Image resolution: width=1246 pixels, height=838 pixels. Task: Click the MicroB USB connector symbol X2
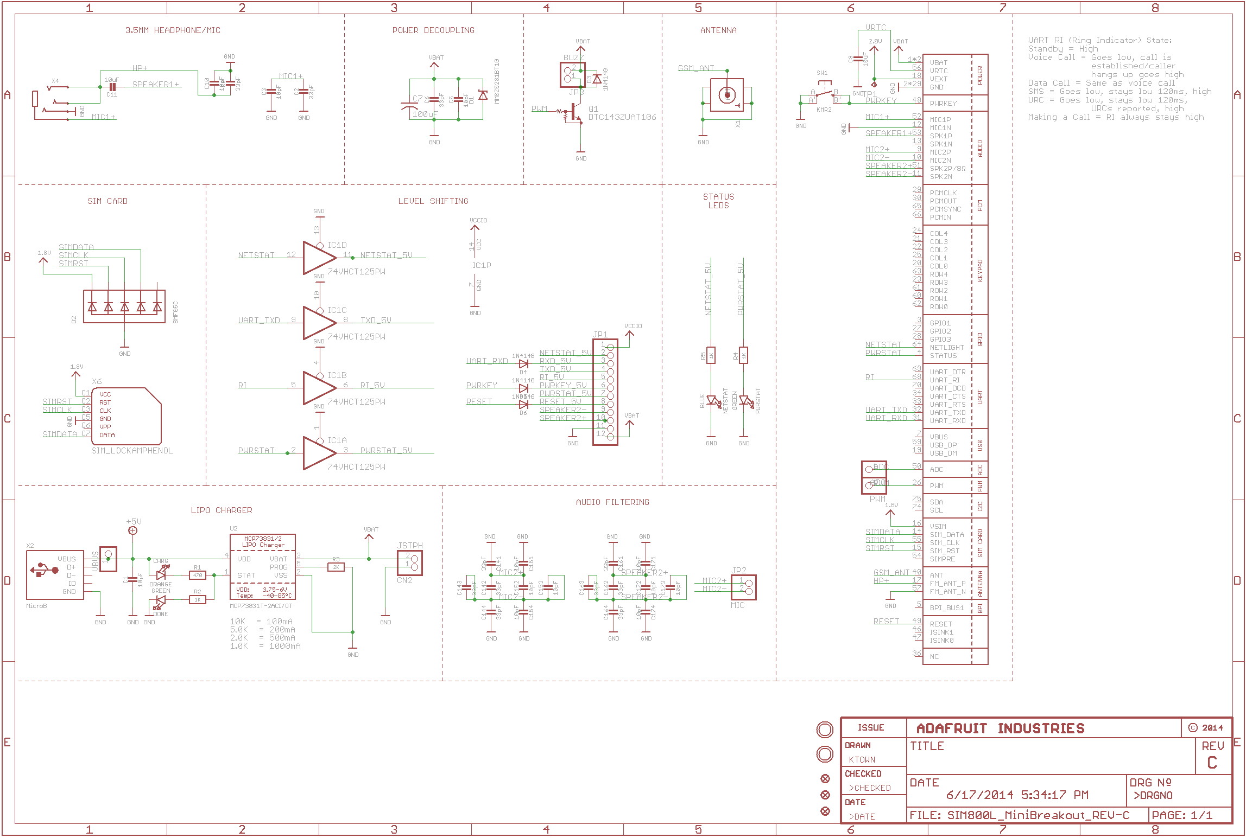(55, 574)
